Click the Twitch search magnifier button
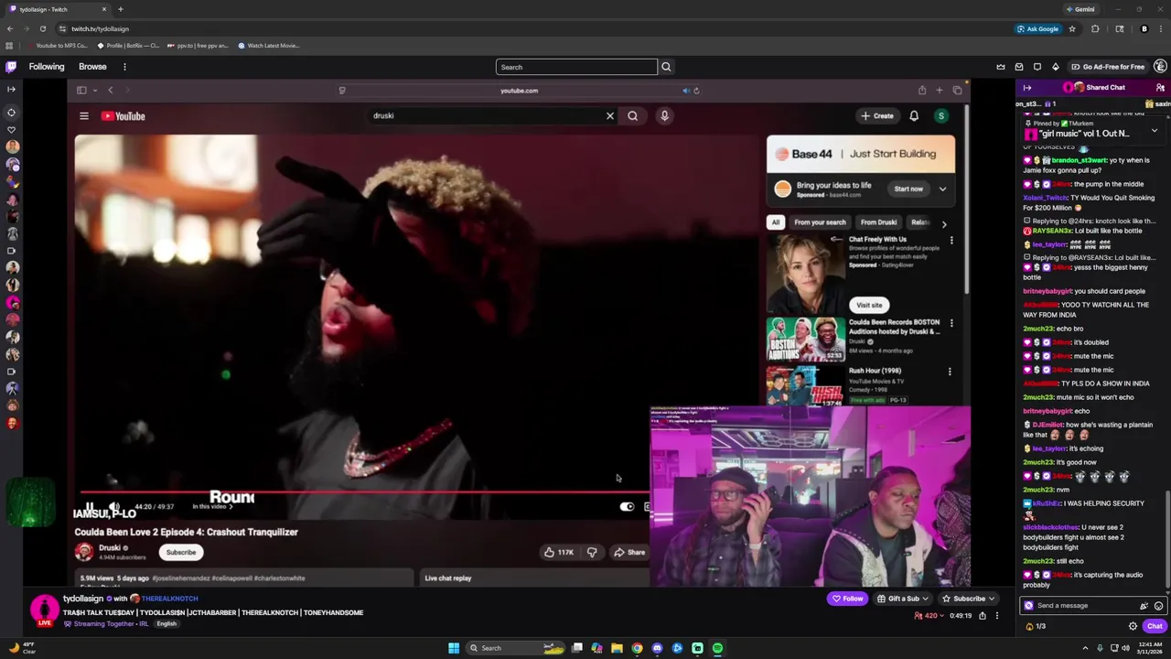The image size is (1171, 659). tap(666, 67)
